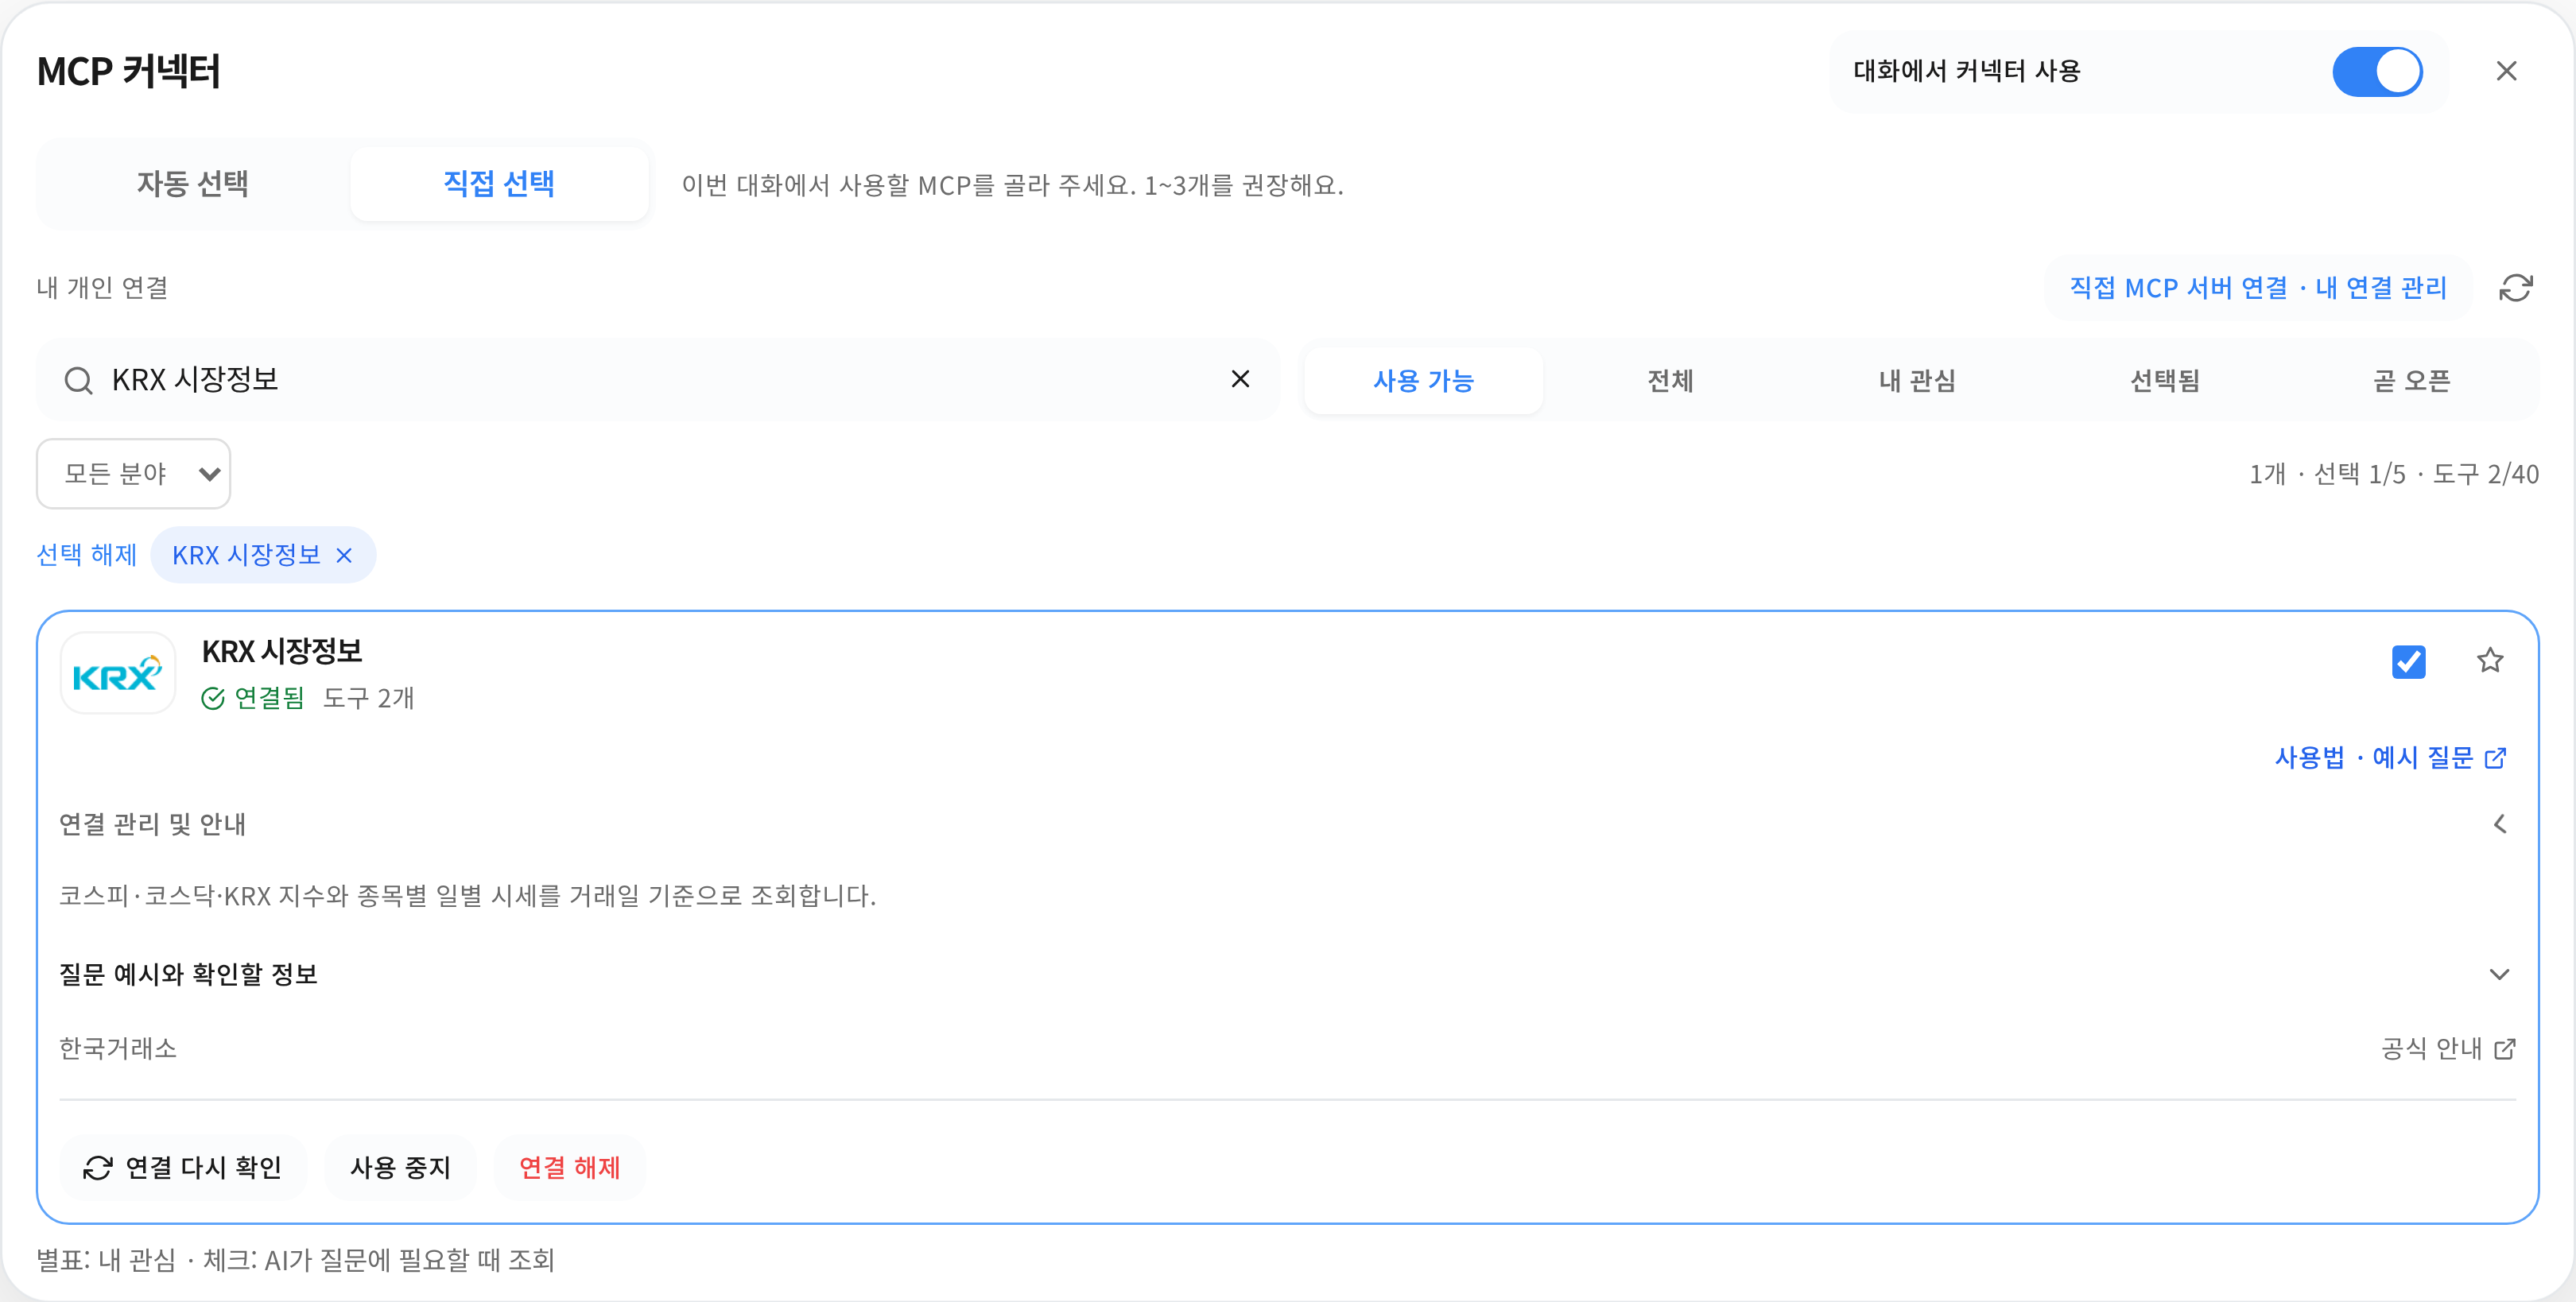This screenshot has width=2576, height=1302.
Task: Click the '1개 · 선택 1/5 · 도구 2/40' counter
Action: coord(2393,474)
